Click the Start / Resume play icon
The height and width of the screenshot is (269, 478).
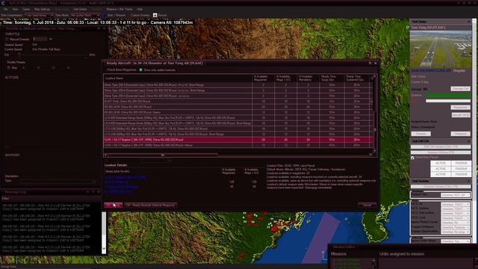pyautogui.click(x=104, y=15)
